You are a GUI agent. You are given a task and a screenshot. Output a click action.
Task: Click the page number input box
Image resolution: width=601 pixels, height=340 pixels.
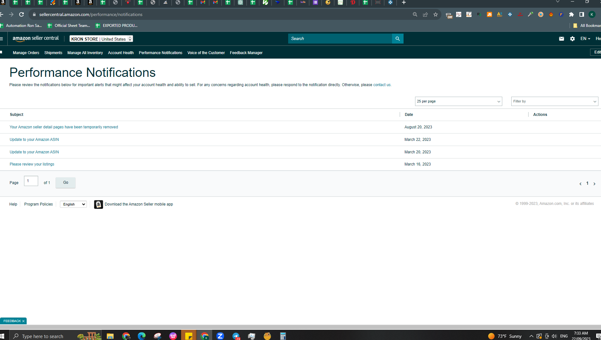coord(31,181)
